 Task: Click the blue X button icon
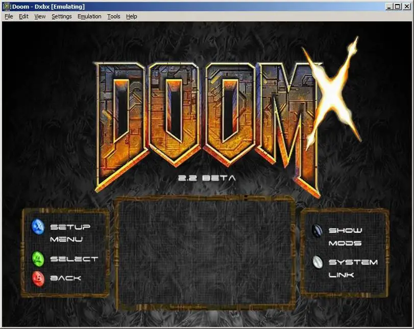pyautogui.click(x=38, y=226)
